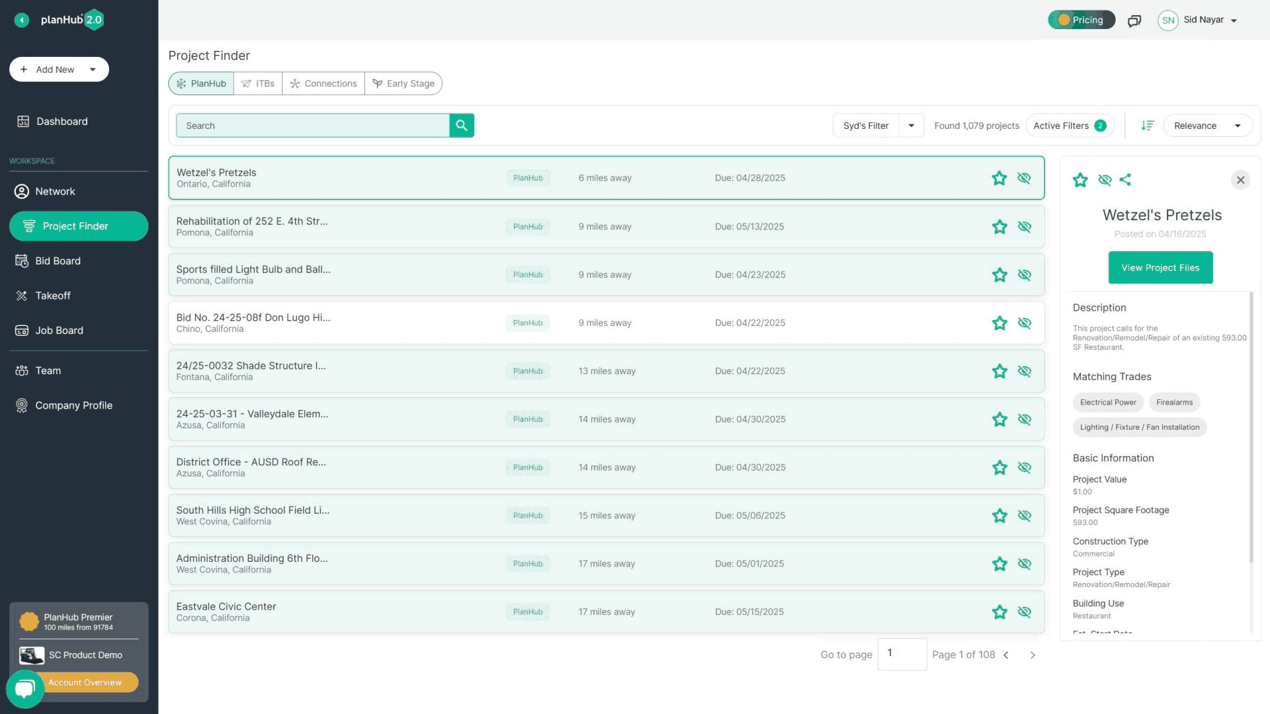Hide the Valleydale Elem project
This screenshot has width=1270, height=714.
pyautogui.click(x=1025, y=419)
